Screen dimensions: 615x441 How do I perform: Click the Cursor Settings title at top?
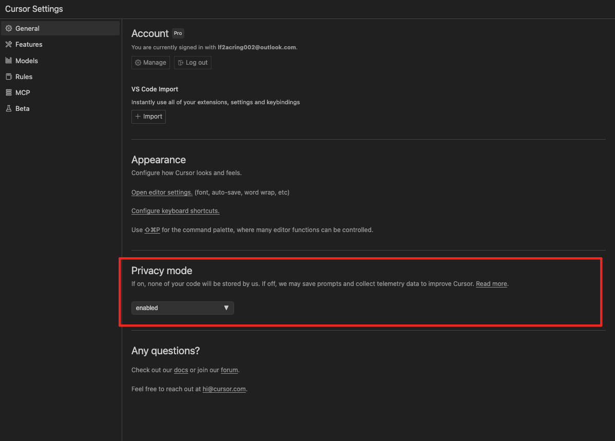coord(34,9)
